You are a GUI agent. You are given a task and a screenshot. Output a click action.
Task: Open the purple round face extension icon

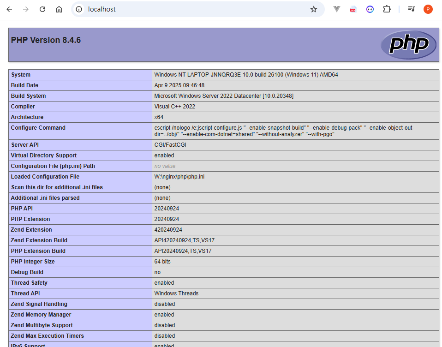tap(370, 9)
